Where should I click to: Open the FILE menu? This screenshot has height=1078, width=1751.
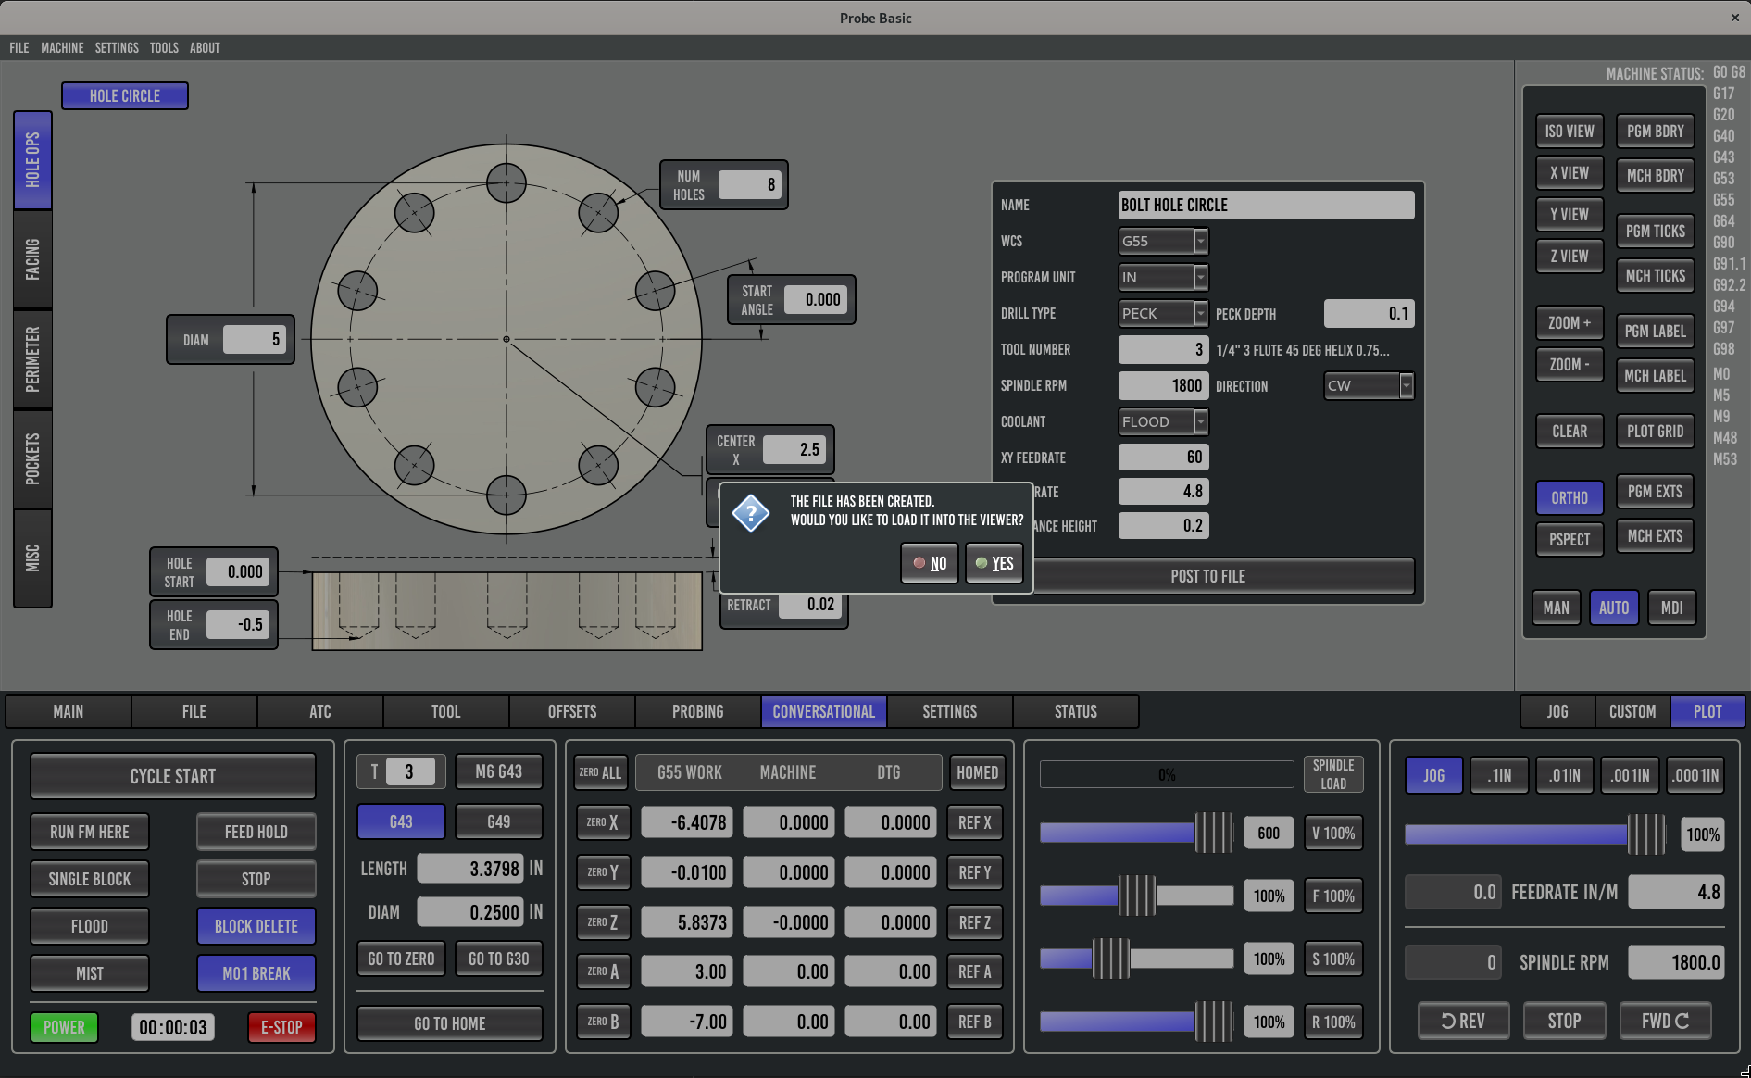click(19, 48)
